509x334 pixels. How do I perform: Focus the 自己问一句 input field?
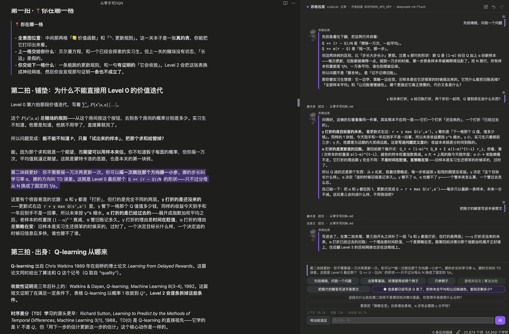click(x=413, y=320)
